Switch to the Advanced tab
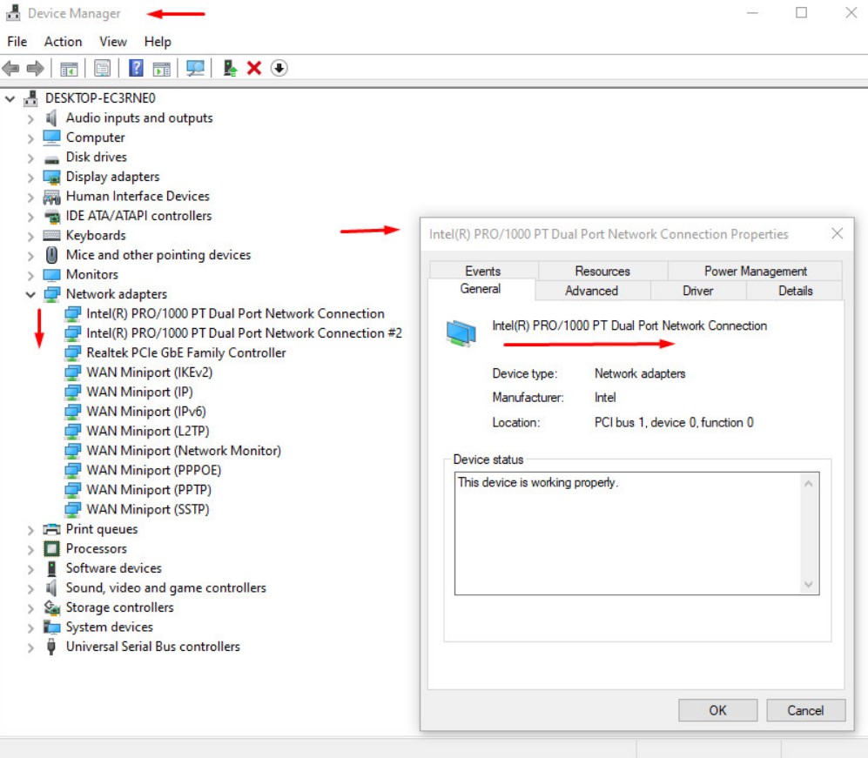868x758 pixels. [x=592, y=291]
